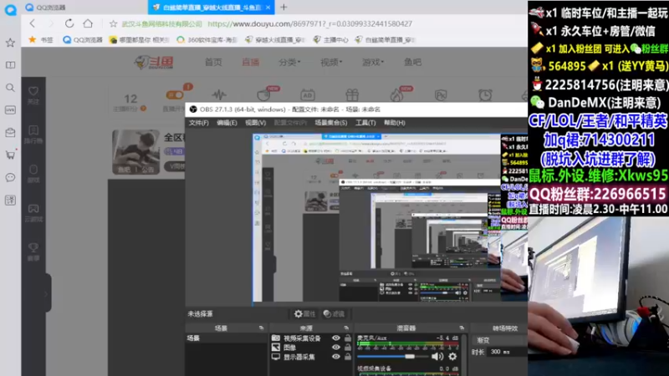Image resolution: width=669 pixels, height=376 pixels.
Task: Open the 工具(T) menu in OBS
Action: click(x=365, y=123)
